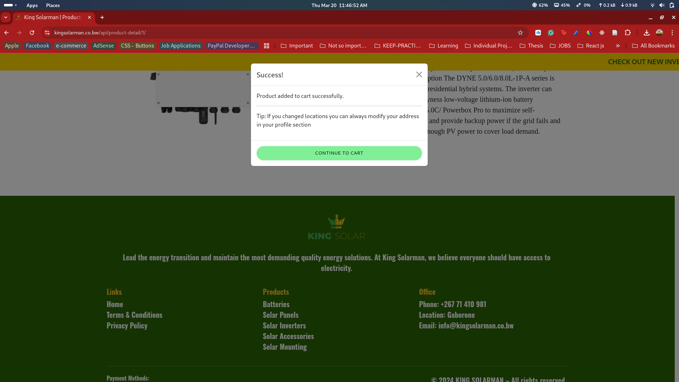This screenshot has height=382, width=679.
Task: Open the Downloads icon in toolbar
Action: pyautogui.click(x=646, y=33)
